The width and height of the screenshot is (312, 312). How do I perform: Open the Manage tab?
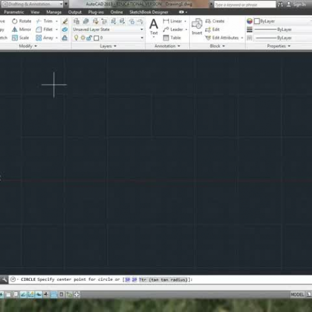[54, 12]
